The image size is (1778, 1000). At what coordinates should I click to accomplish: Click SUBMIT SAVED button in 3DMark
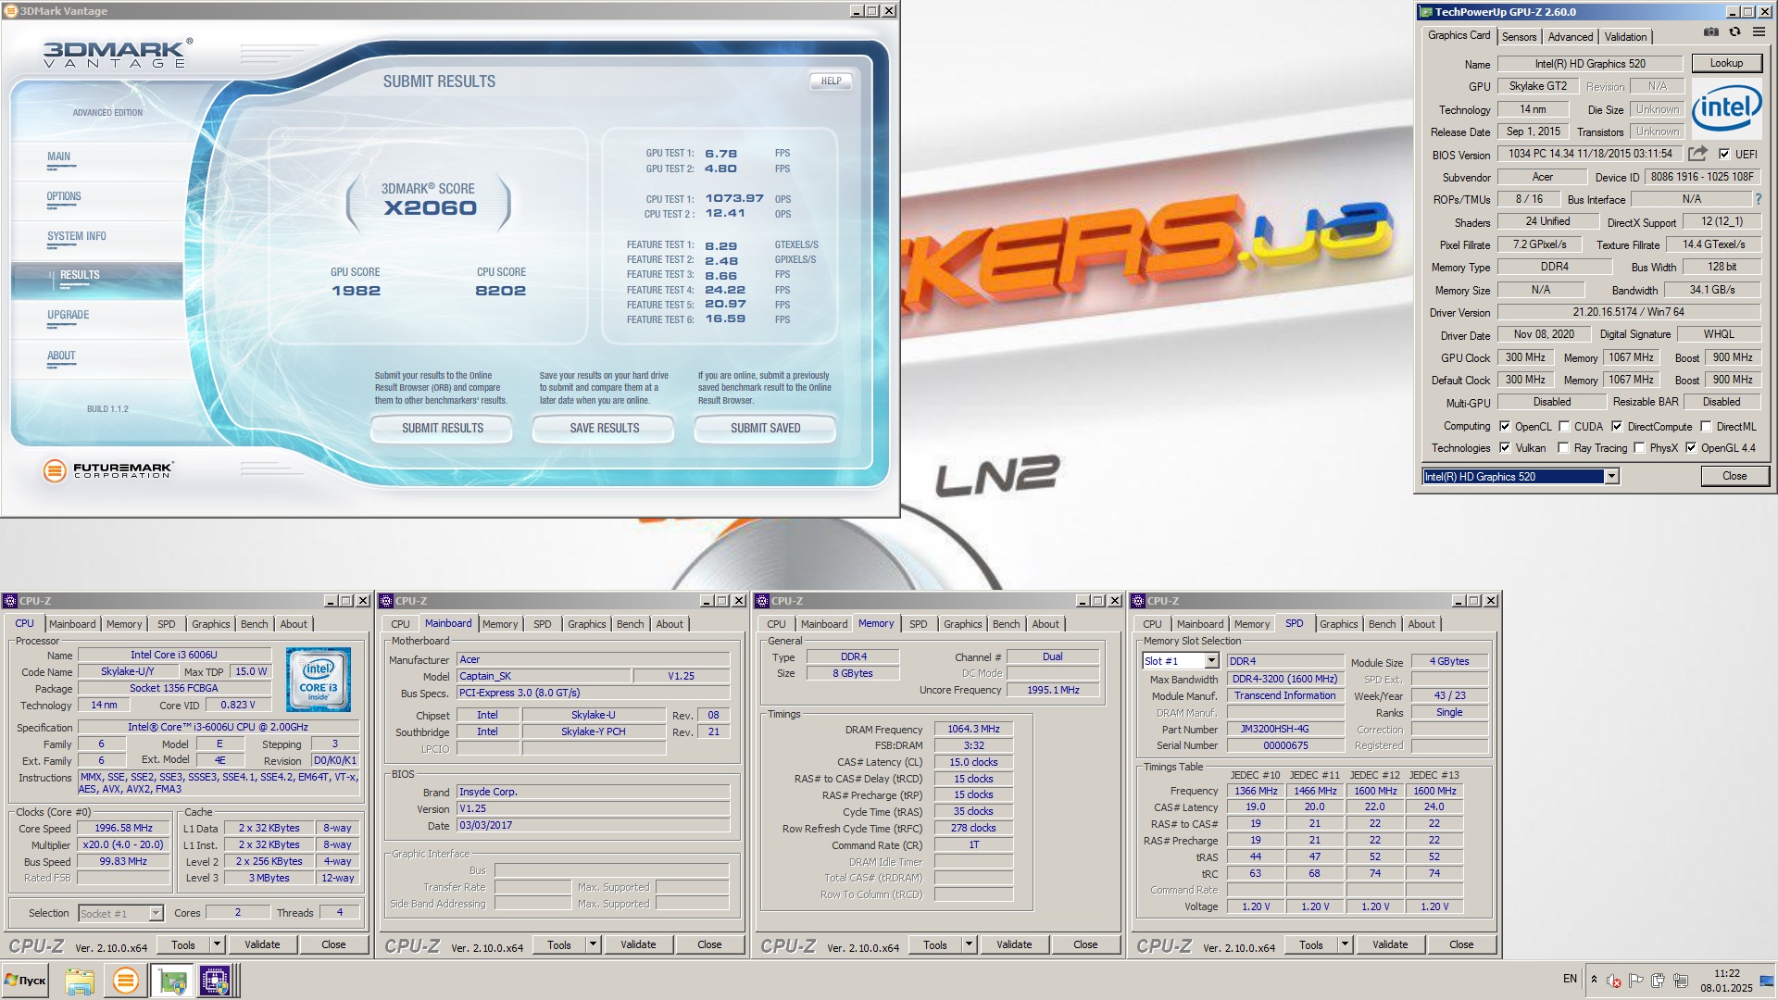[x=766, y=428]
